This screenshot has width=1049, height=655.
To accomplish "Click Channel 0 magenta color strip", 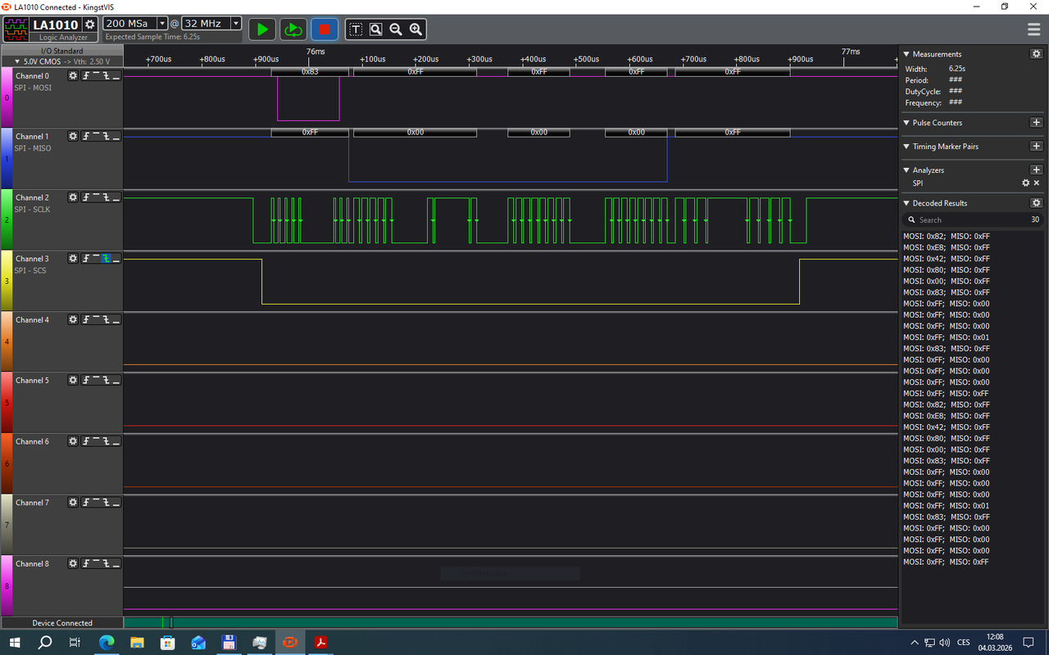I will tap(7, 97).
